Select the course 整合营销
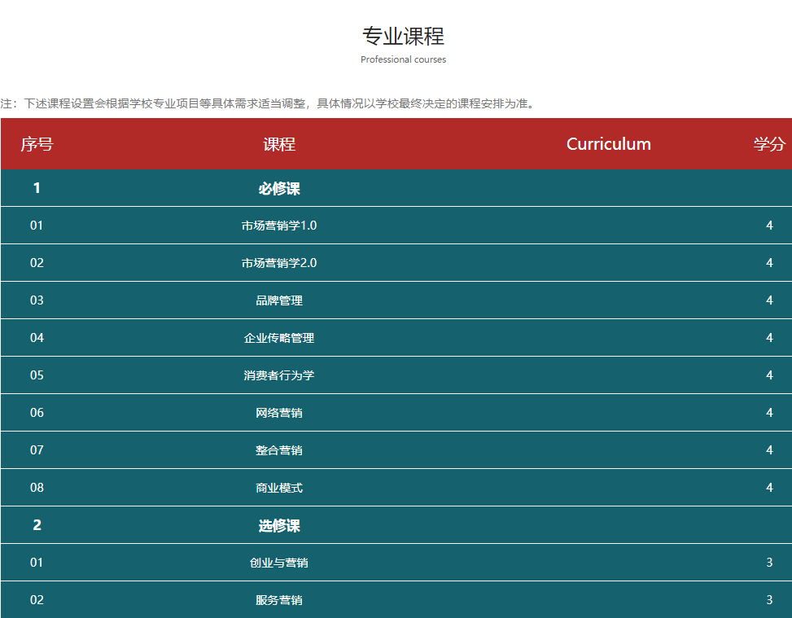The width and height of the screenshot is (792, 618). pyautogui.click(x=279, y=449)
